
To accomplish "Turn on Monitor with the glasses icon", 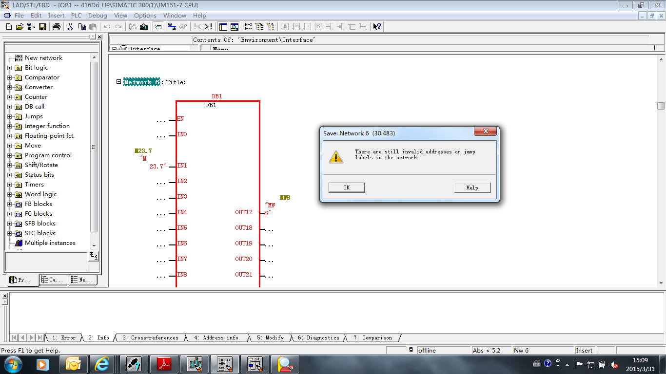I will pyautogui.click(x=183, y=27).
